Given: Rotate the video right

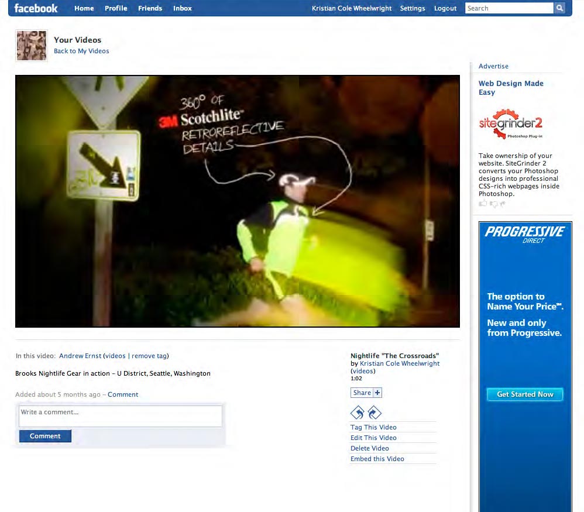Looking at the screenshot, I should click(375, 413).
